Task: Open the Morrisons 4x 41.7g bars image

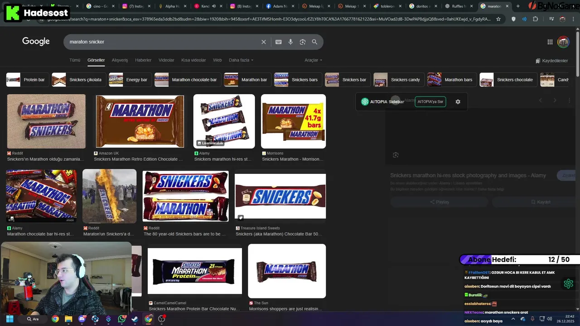Action: coord(293,121)
